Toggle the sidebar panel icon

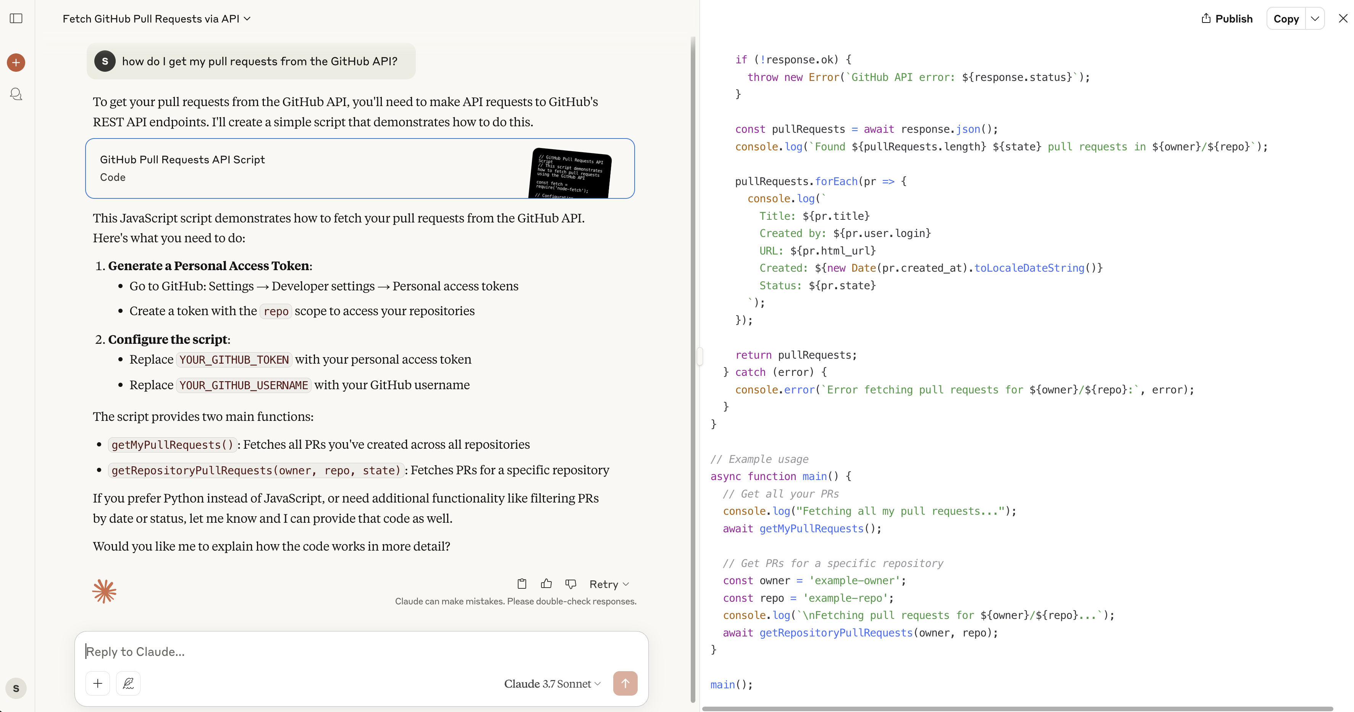[x=16, y=18]
